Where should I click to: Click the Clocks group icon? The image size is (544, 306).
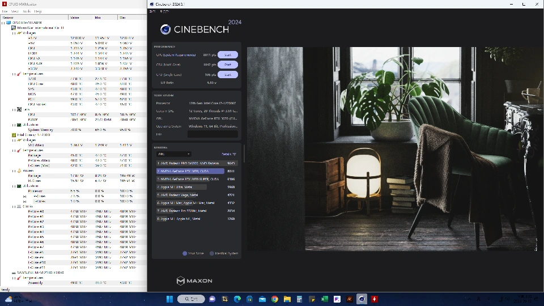[19, 206]
